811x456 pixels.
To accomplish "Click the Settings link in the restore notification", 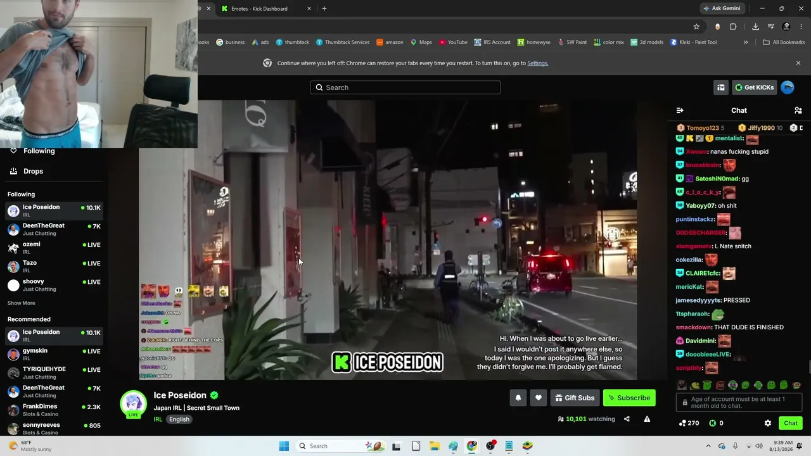I will (x=537, y=63).
